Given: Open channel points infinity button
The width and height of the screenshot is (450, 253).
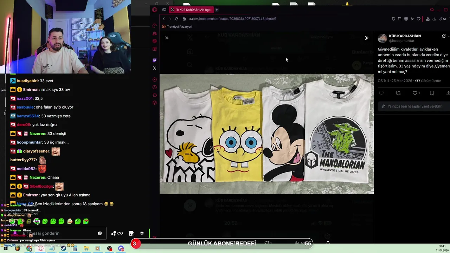Looking at the screenshot, I should [x=117, y=233].
